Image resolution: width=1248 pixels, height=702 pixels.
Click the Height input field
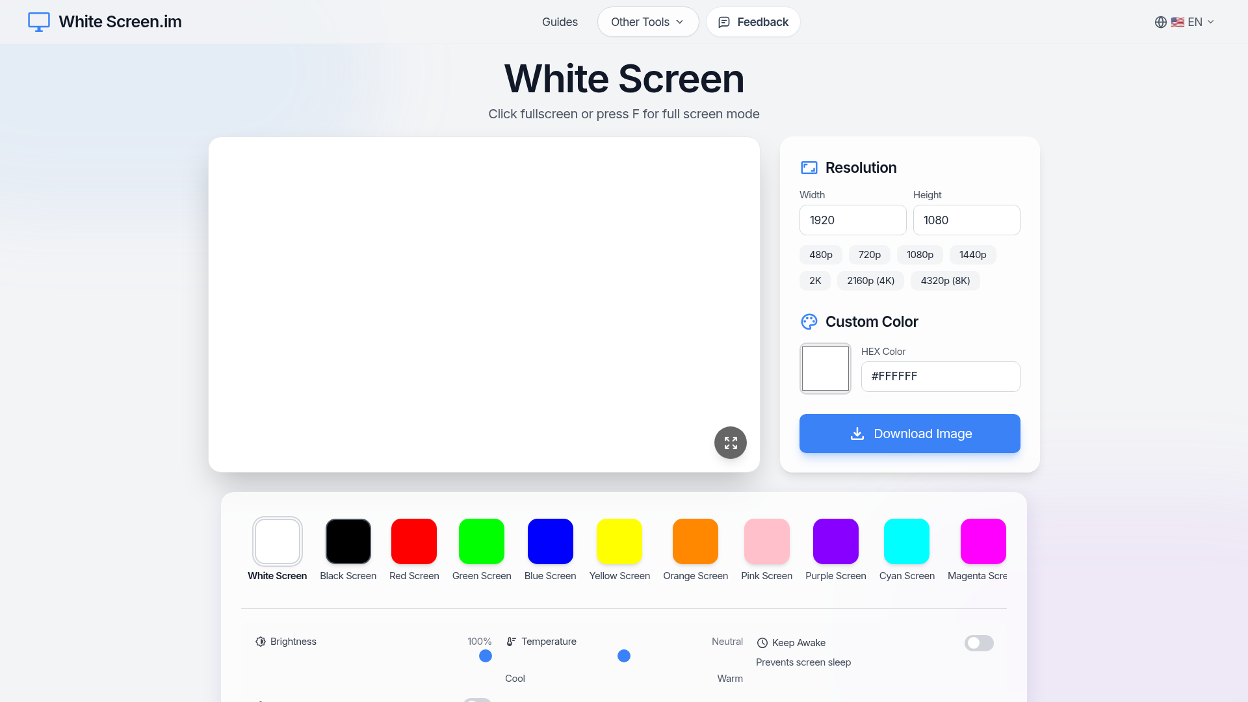click(967, 220)
